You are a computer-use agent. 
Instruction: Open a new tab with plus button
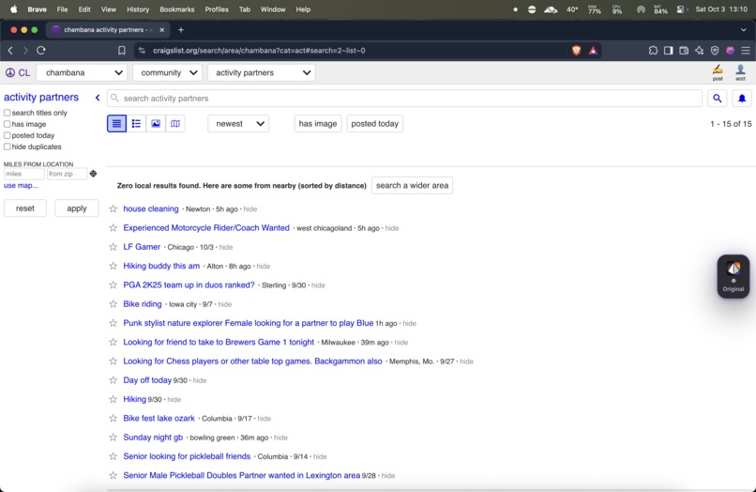pyautogui.click(x=181, y=30)
